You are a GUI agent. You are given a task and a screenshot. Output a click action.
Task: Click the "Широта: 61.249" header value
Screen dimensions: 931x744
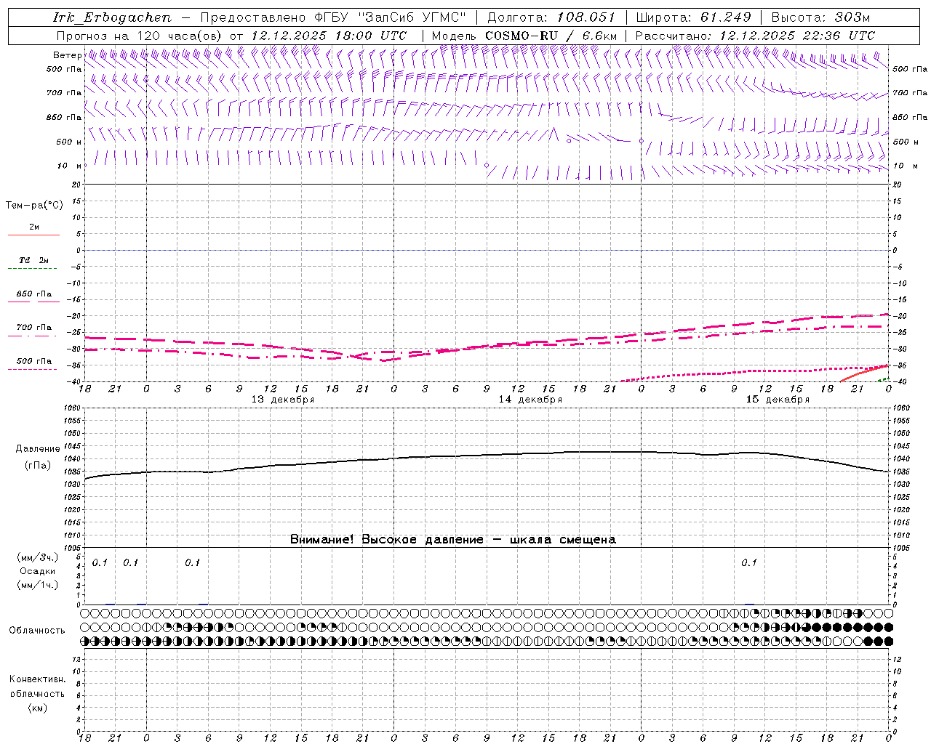pyautogui.click(x=693, y=17)
